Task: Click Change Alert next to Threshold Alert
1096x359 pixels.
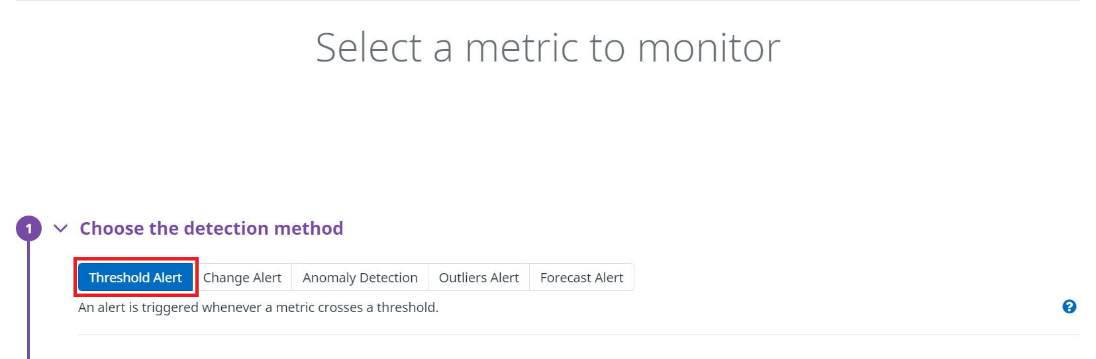Action: pos(242,278)
